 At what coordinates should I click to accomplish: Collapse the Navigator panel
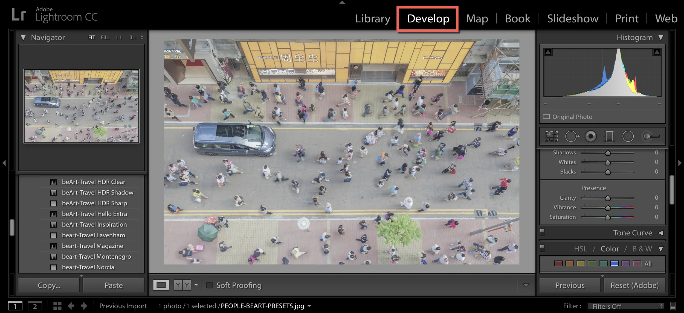tap(23, 37)
